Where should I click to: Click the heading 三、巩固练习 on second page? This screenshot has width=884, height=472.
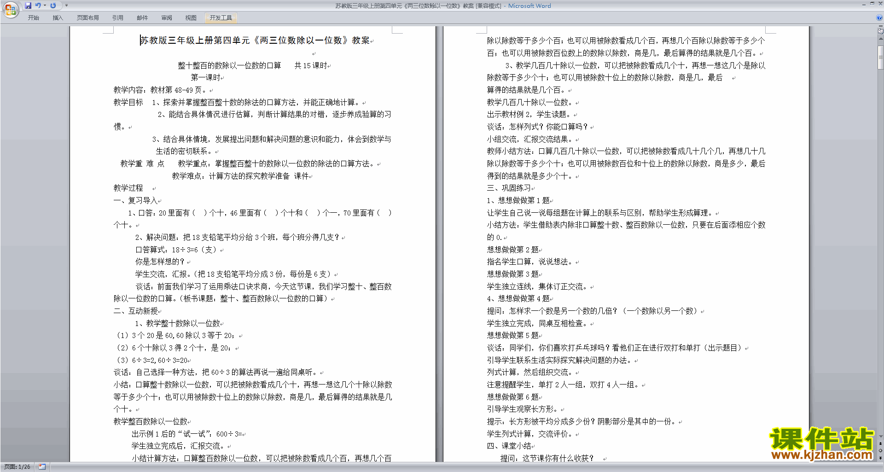coord(509,188)
